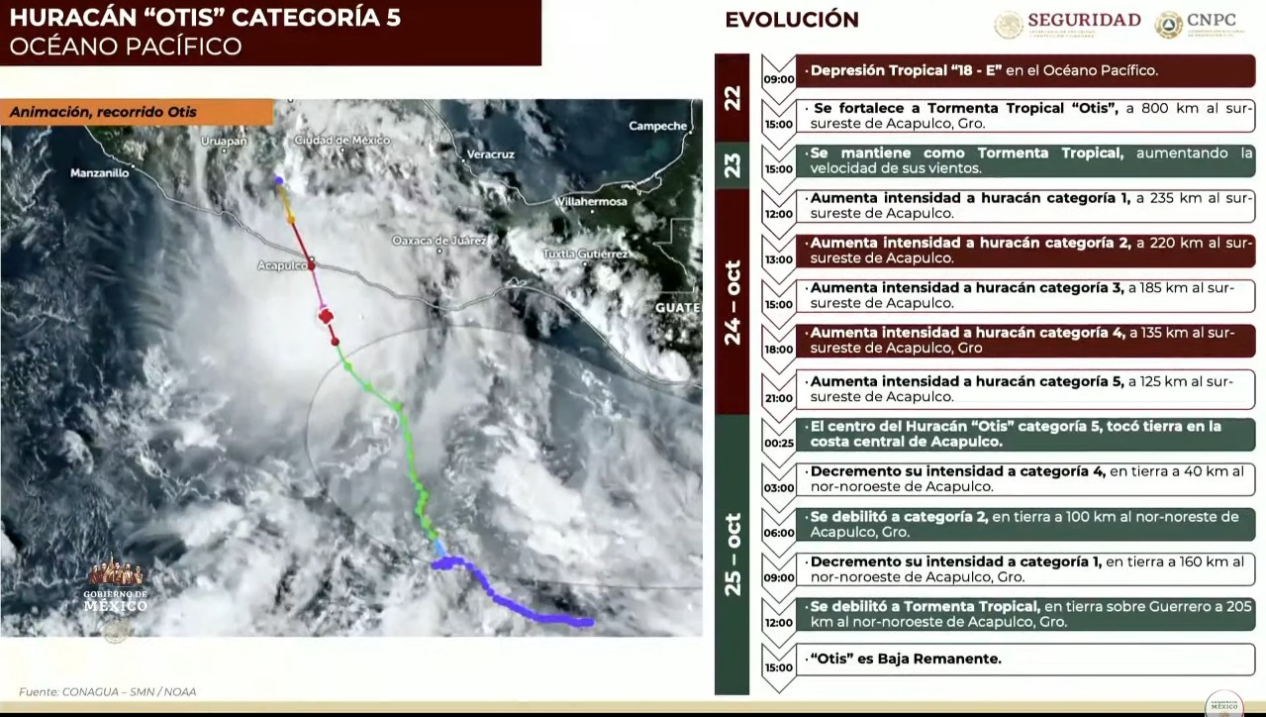Click the Acapulco label on the map

coord(281,265)
